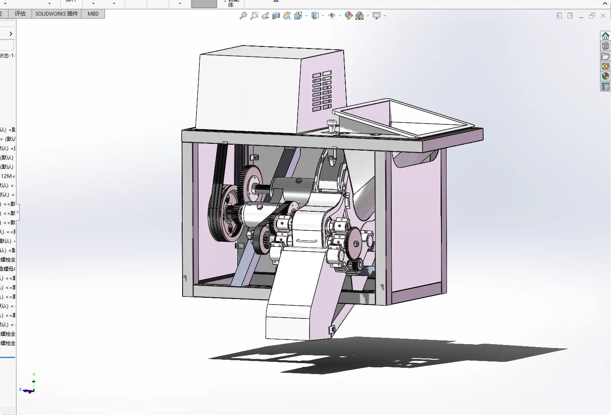This screenshot has width=611, height=415.
Task: Click the X-Y-Z coordinate triad
Action: click(x=28, y=384)
